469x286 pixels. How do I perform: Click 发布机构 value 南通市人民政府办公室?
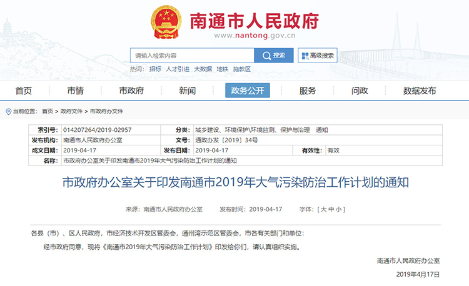coord(93,141)
